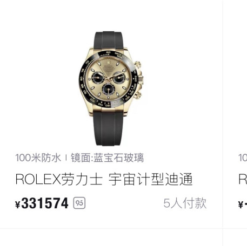Click the upper gold chronograph pusher

click(138, 65)
